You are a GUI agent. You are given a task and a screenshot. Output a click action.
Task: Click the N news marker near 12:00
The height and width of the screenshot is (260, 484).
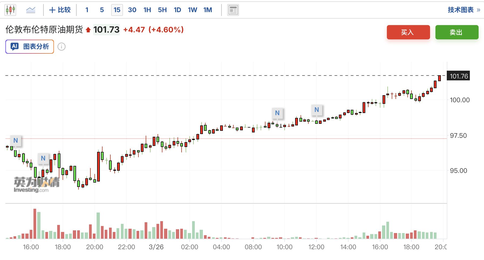coord(317,110)
